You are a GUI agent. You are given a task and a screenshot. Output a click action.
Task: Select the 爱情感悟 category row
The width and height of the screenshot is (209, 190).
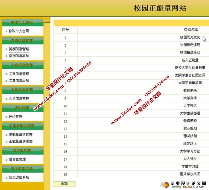(x=131, y=121)
